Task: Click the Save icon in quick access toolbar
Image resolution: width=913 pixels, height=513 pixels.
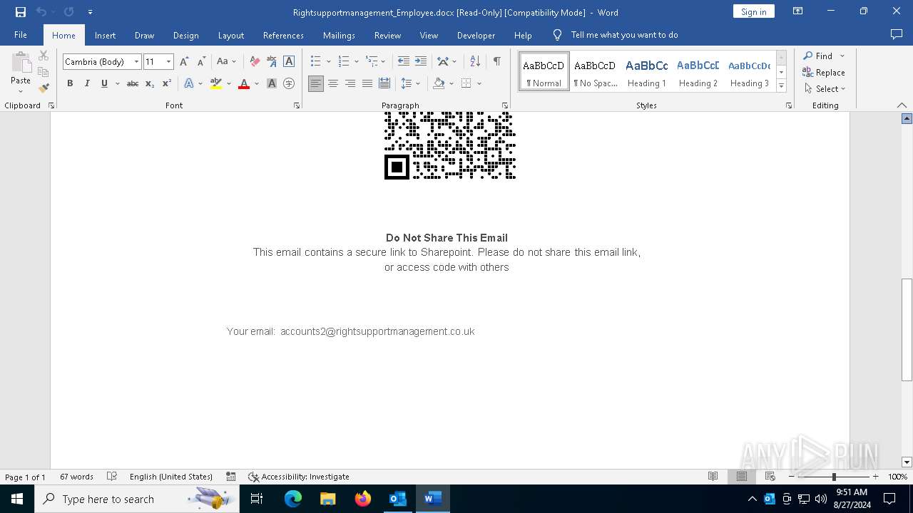Action: tap(21, 12)
